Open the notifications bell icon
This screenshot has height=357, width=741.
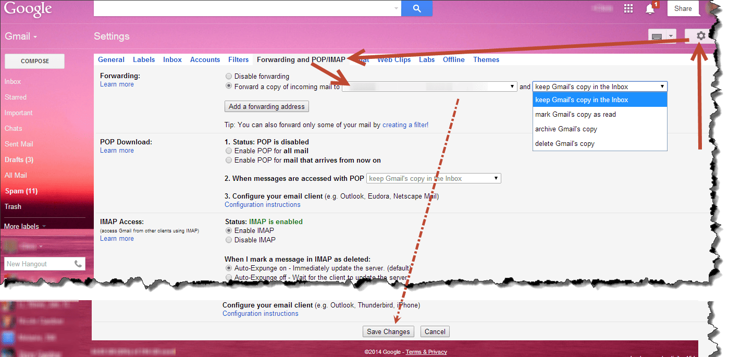coord(650,9)
